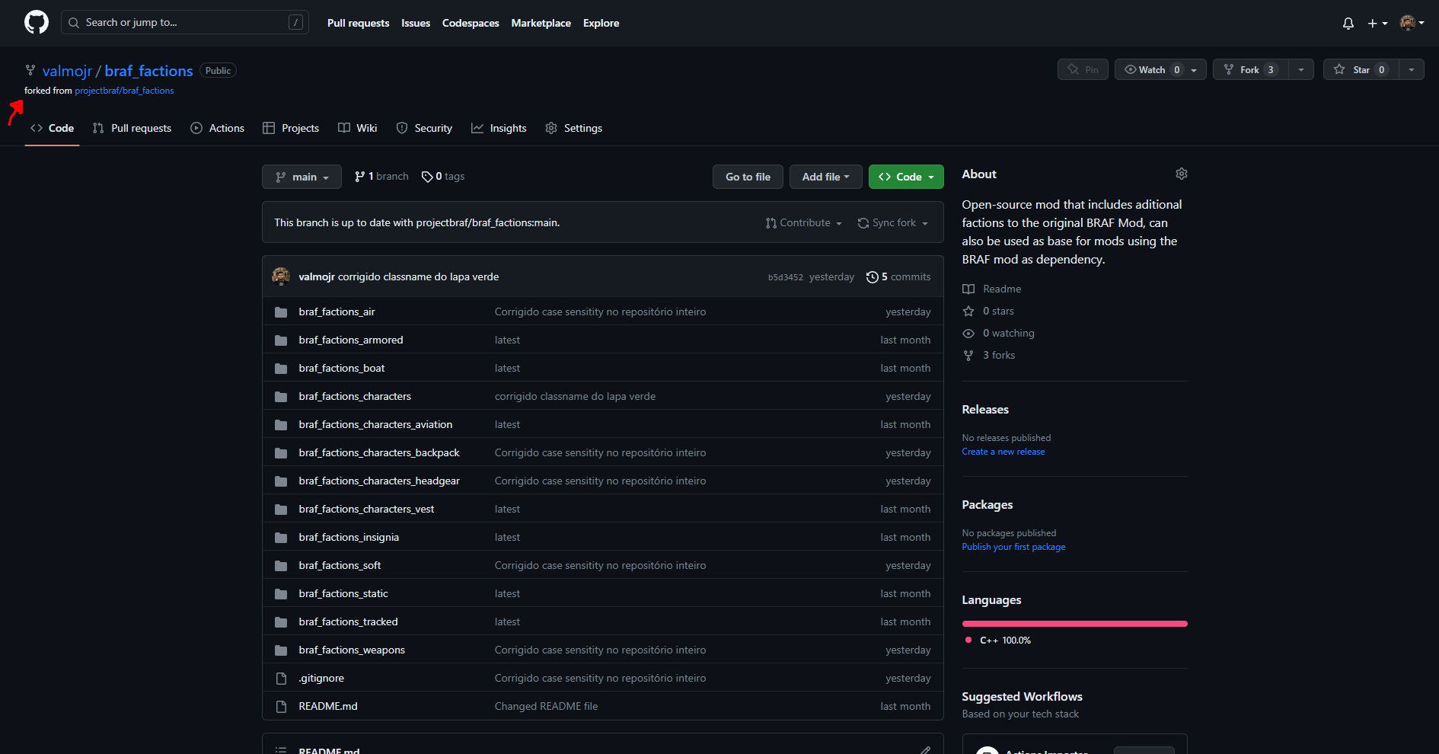Click the book icon next to Readme

point(968,289)
